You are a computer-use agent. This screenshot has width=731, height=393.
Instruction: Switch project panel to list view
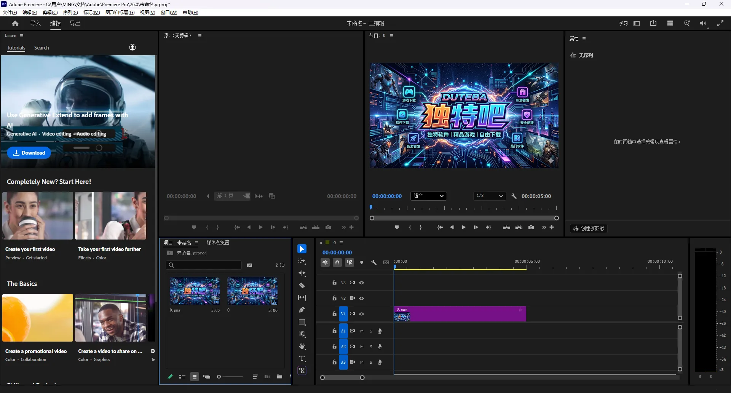[182, 377]
